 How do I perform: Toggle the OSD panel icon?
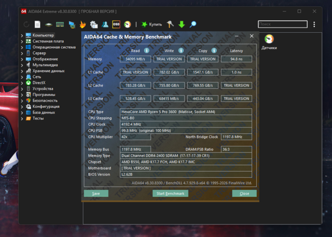(x=116, y=24)
